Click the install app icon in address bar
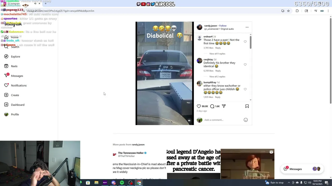This screenshot has height=186, width=332. point(283,11)
